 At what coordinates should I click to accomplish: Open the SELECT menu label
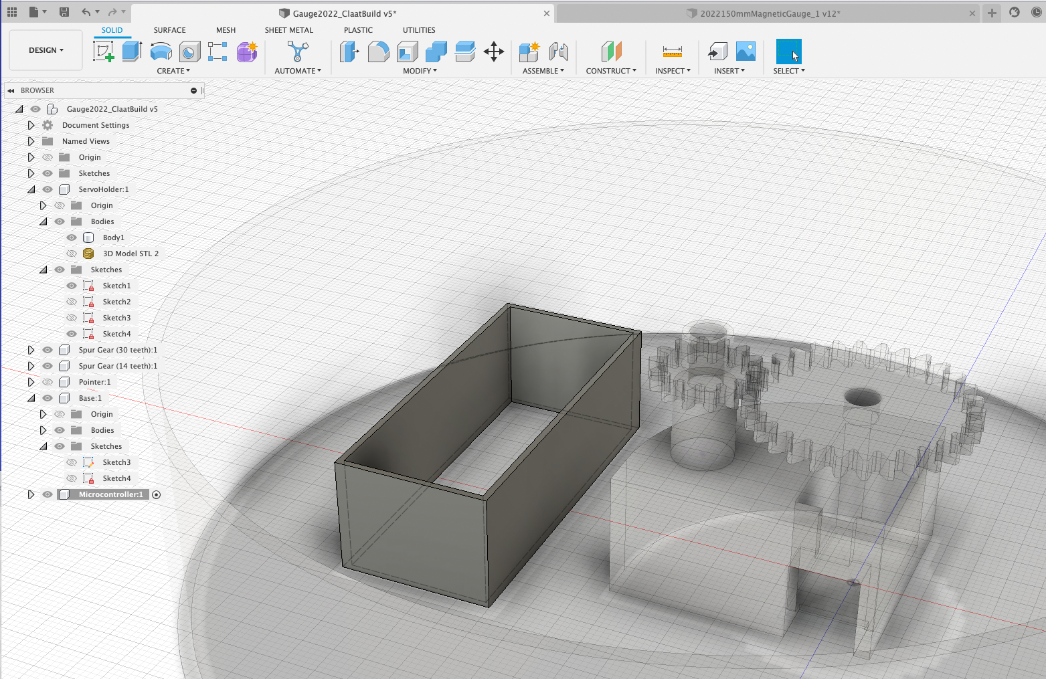pyautogui.click(x=789, y=71)
